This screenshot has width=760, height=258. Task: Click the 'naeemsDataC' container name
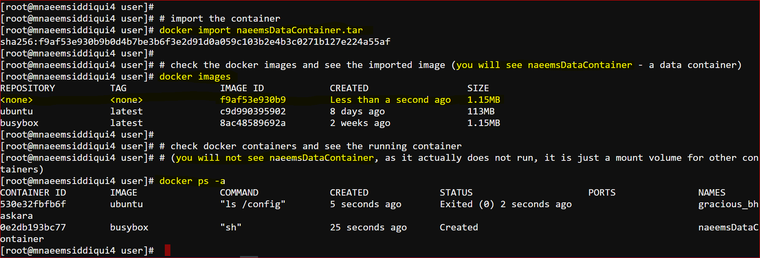click(728, 228)
